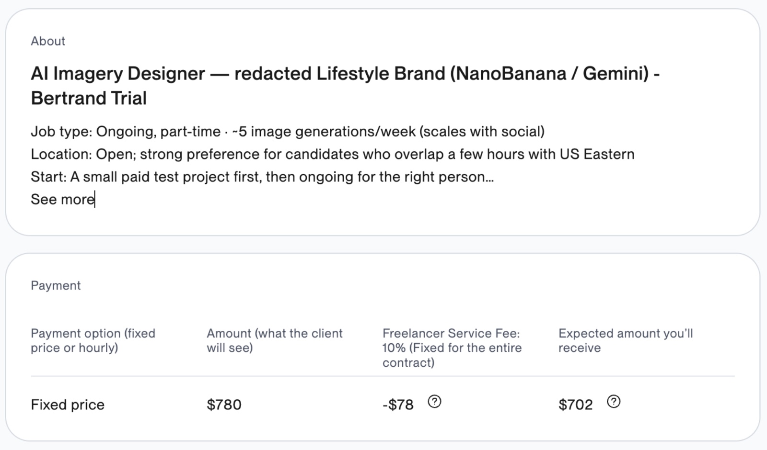
Task: Click the Start paid test project line
Action: (x=262, y=177)
